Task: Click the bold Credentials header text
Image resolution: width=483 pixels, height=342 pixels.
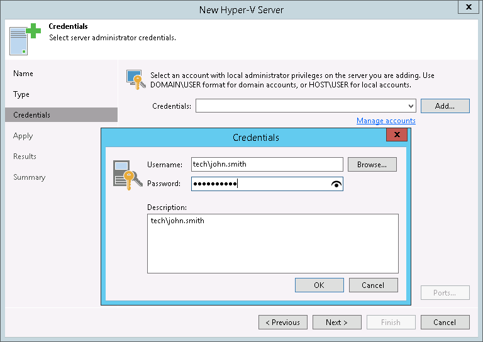Action: click(x=68, y=26)
